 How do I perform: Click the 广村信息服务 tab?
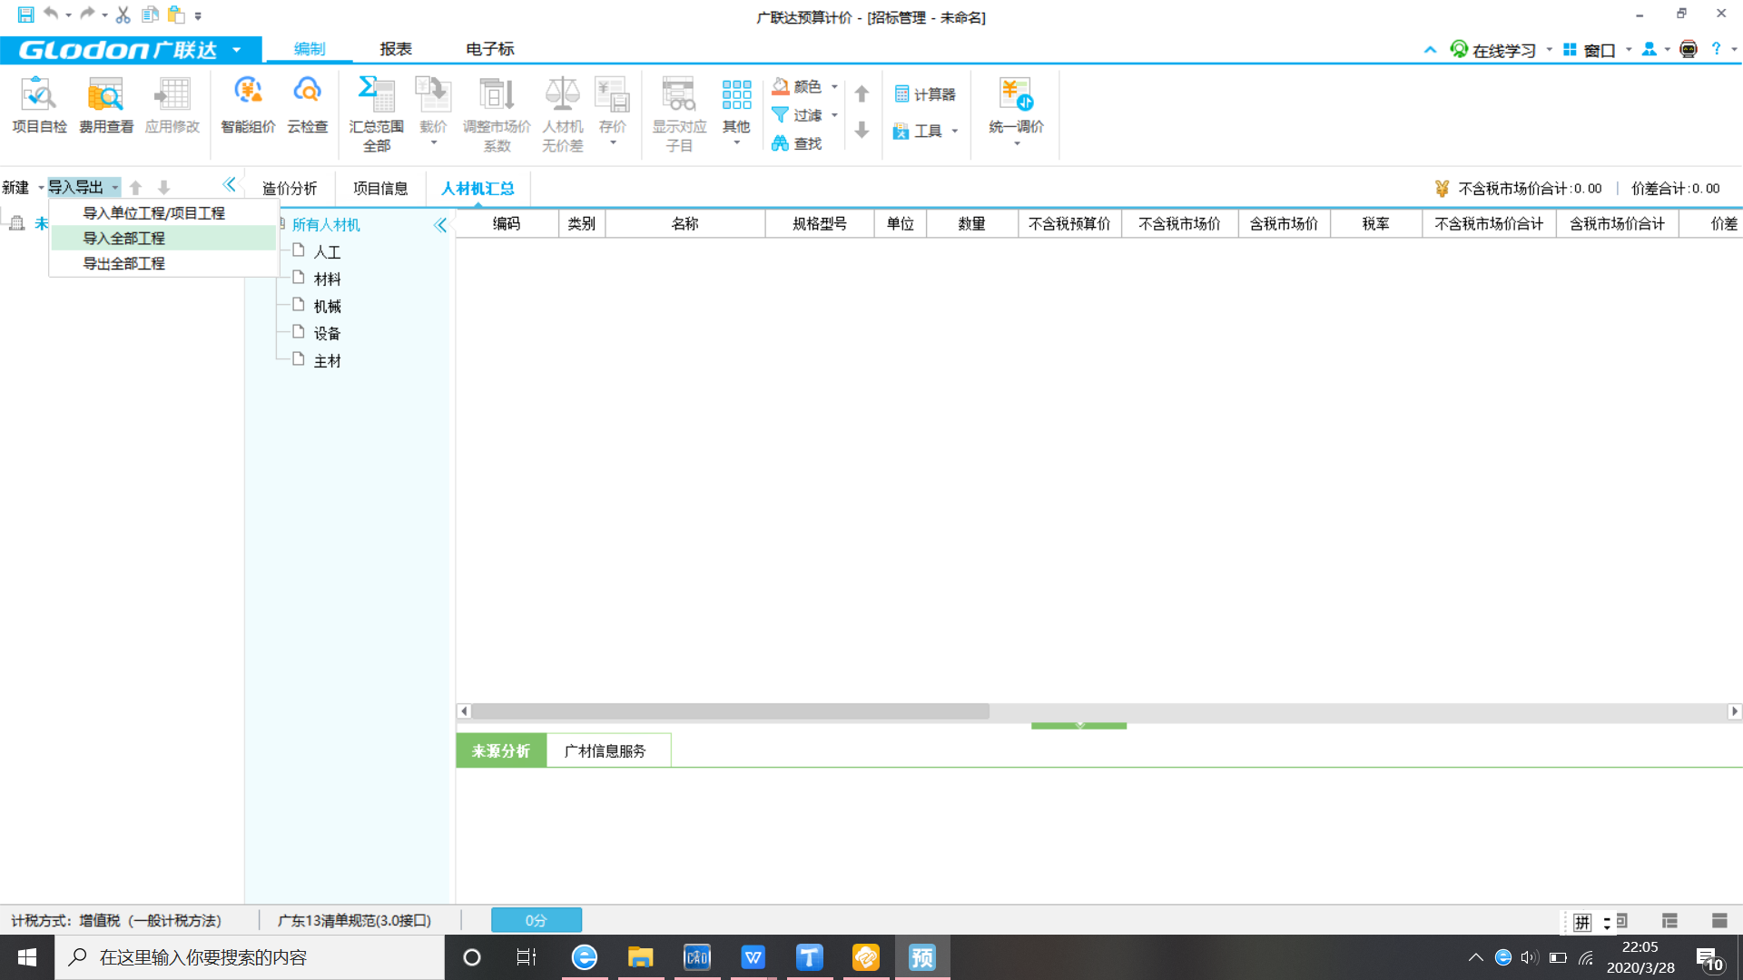(x=605, y=749)
